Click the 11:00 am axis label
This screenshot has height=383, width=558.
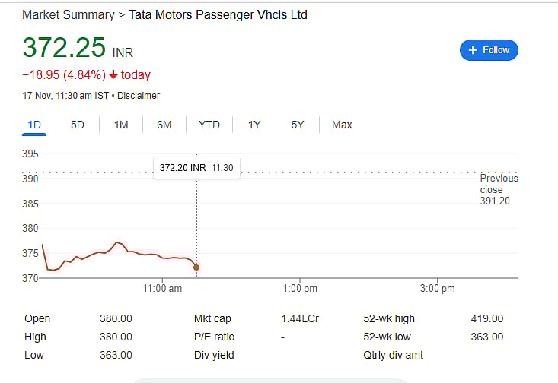163,289
